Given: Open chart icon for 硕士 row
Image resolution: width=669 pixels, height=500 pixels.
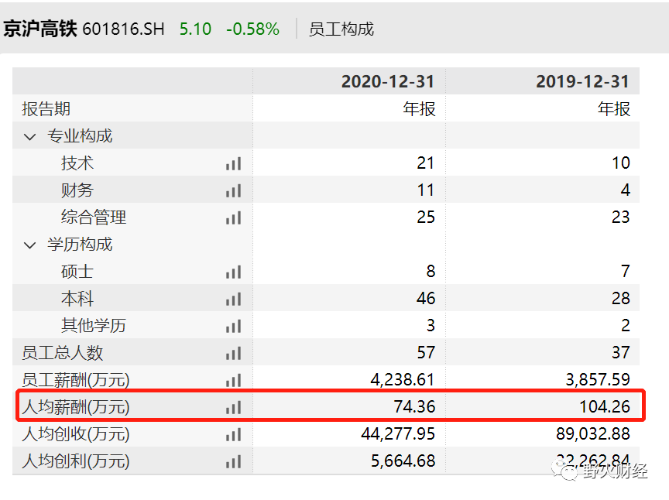Looking at the screenshot, I should (x=233, y=272).
